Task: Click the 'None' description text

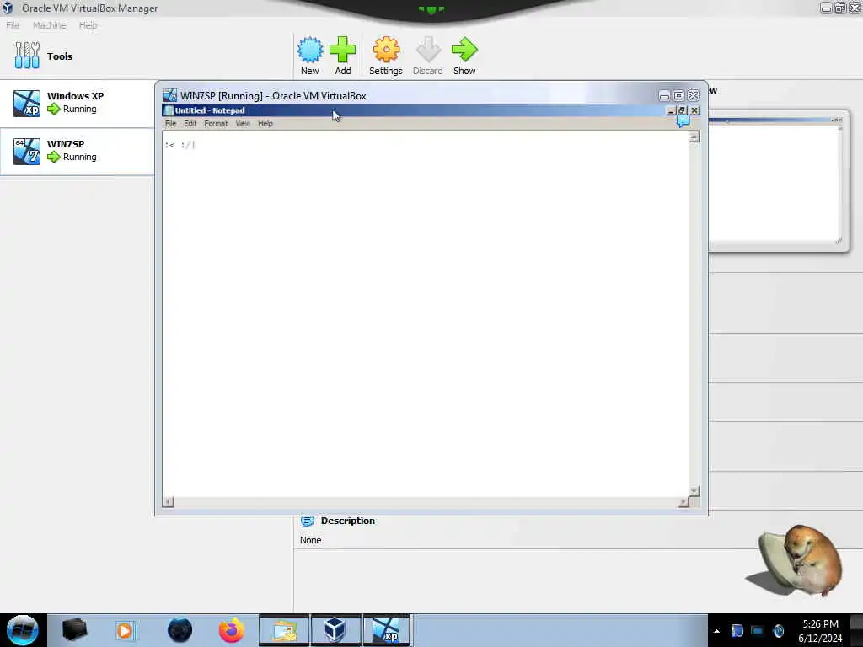Action: point(310,540)
